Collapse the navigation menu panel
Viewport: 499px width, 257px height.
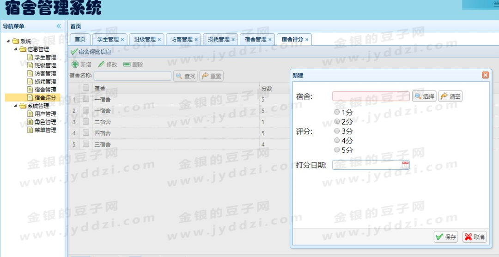pos(59,26)
